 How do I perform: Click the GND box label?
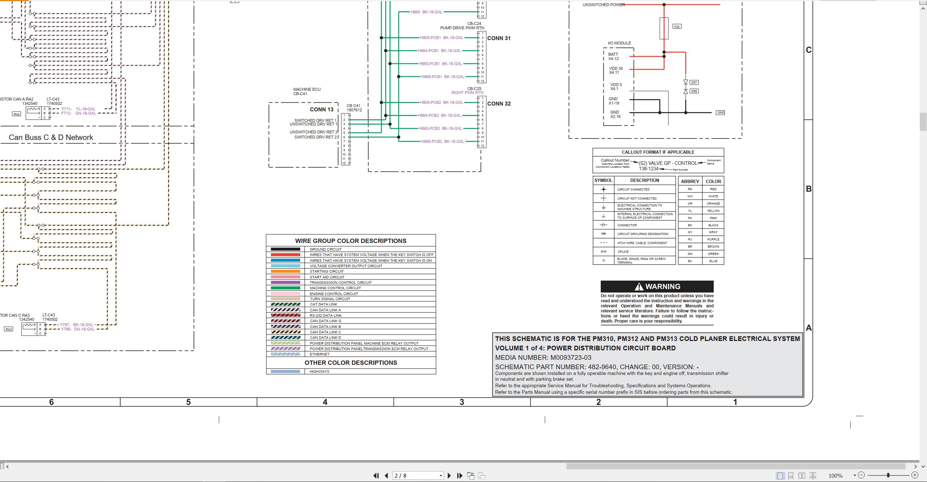(x=721, y=112)
